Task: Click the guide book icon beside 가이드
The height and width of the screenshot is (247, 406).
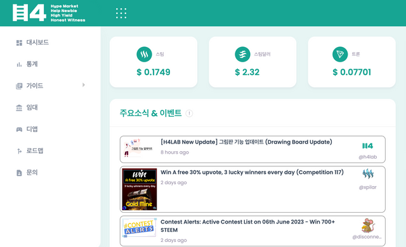Action: [x=19, y=86]
